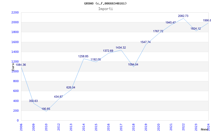This screenshot has height=132, width=211.
Task: Click the x-axis year 2010
Action: pos(46,127)
